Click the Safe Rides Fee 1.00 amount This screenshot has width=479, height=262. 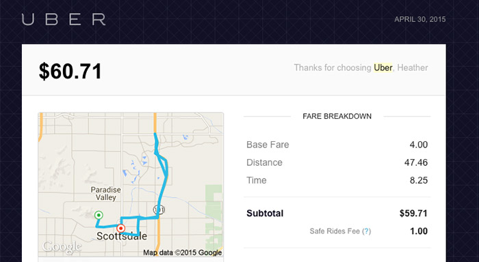coord(419,231)
